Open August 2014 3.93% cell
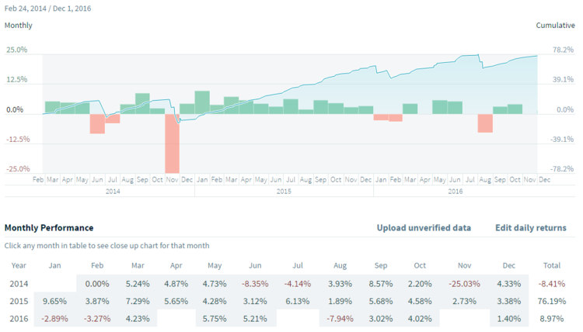This screenshot has height=332, width=583. (340, 284)
